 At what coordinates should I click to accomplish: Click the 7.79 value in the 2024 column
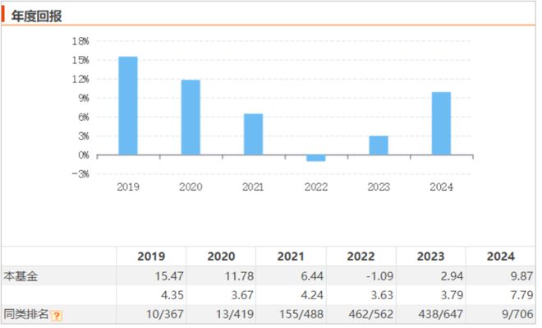coord(522,295)
